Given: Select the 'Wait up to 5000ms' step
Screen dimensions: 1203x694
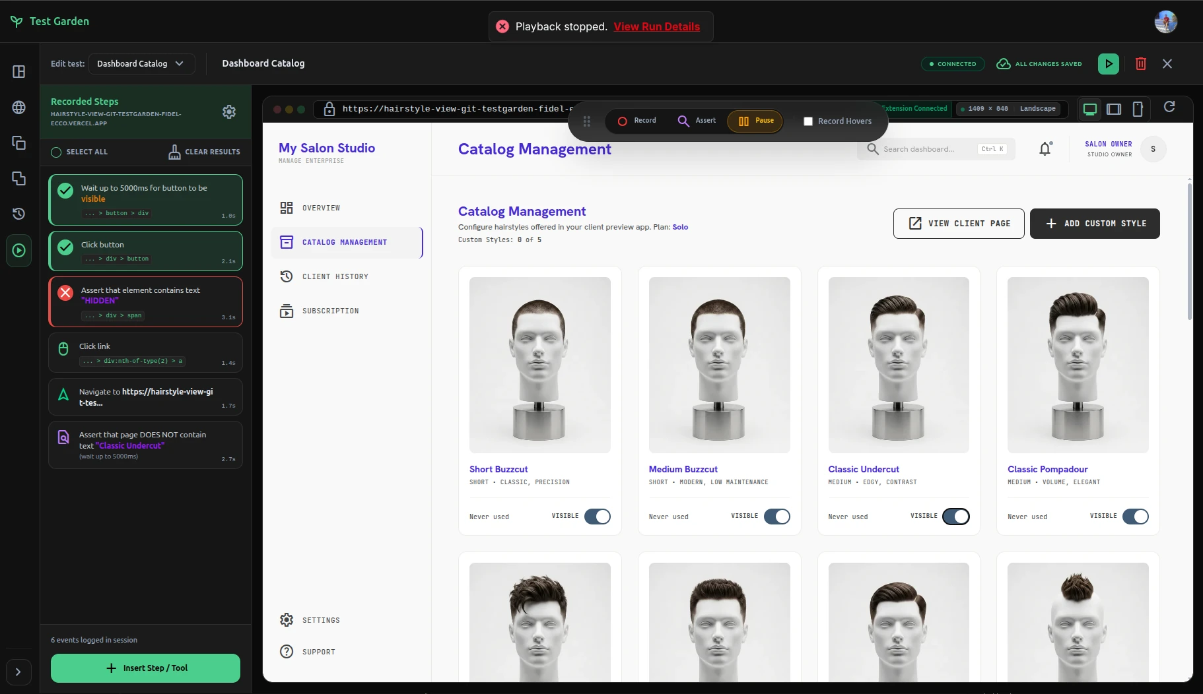Looking at the screenshot, I should tap(145, 200).
